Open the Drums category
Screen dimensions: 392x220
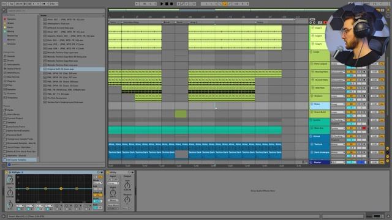(10, 61)
